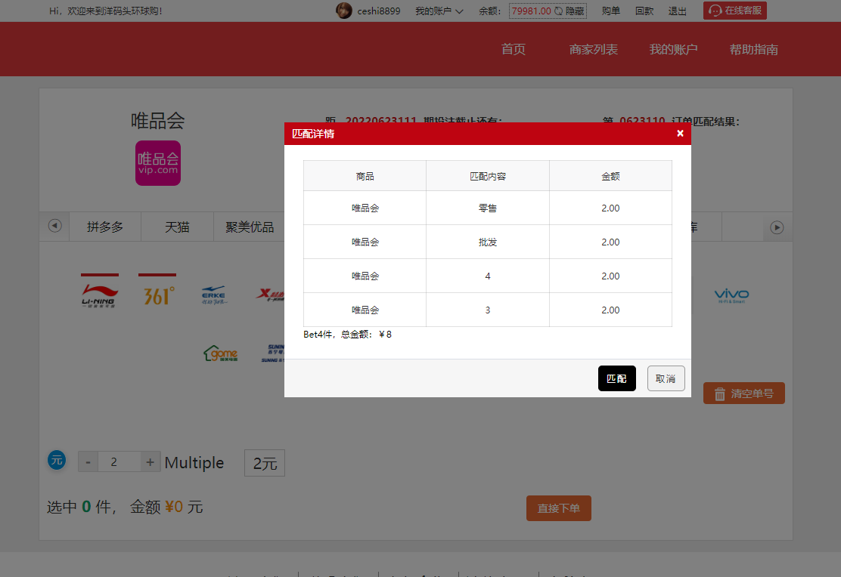Viewport: 841px width, 577px height.
Task: Click the username ceshi8899
Action: pyautogui.click(x=379, y=11)
